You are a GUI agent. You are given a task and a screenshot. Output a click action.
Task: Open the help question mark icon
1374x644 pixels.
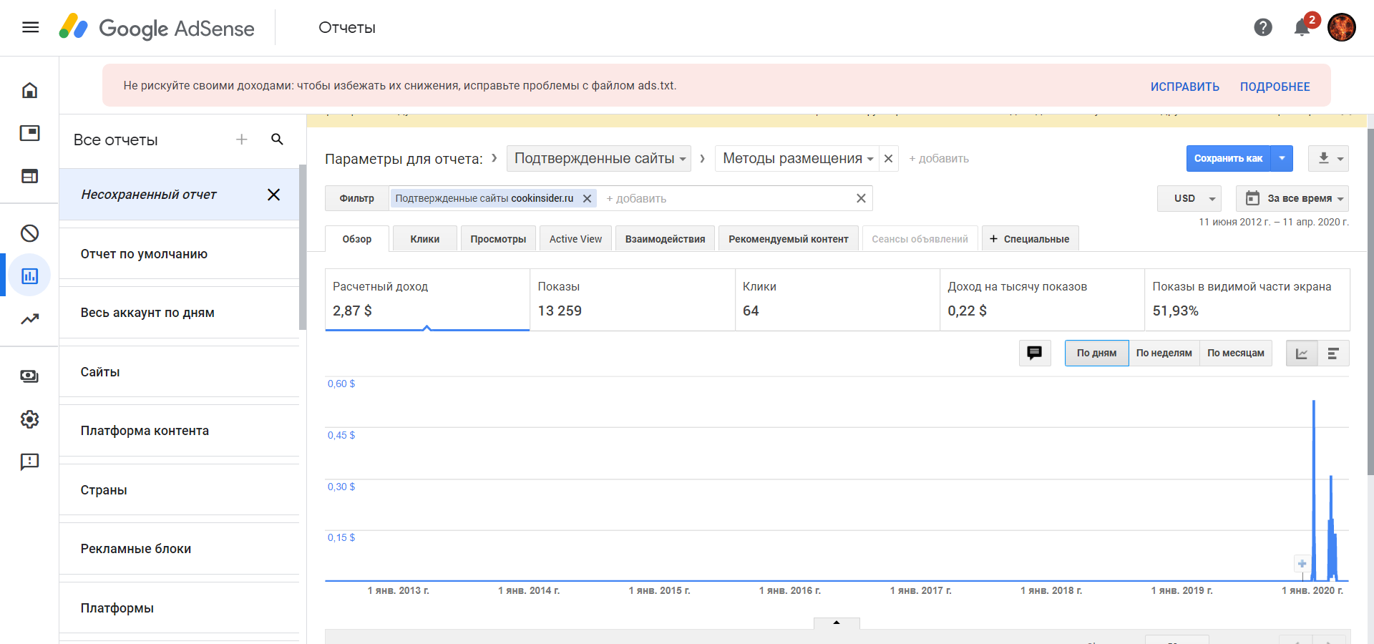[1263, 27]
